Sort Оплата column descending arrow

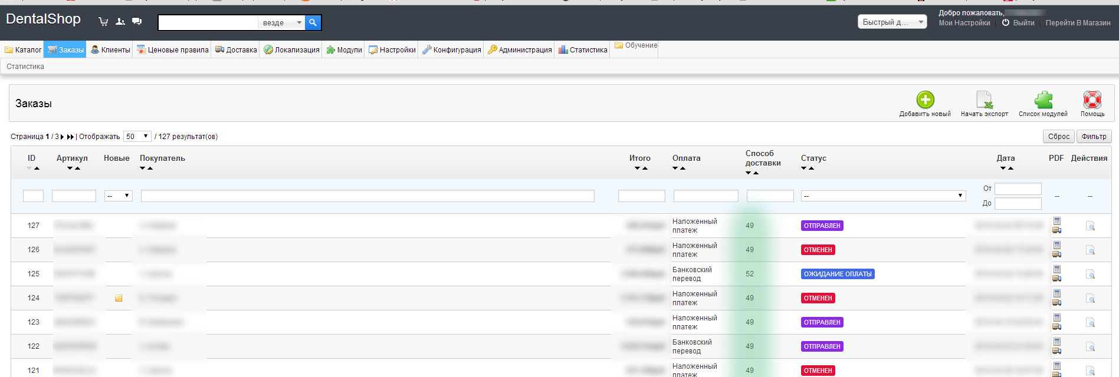pos(675,168)
